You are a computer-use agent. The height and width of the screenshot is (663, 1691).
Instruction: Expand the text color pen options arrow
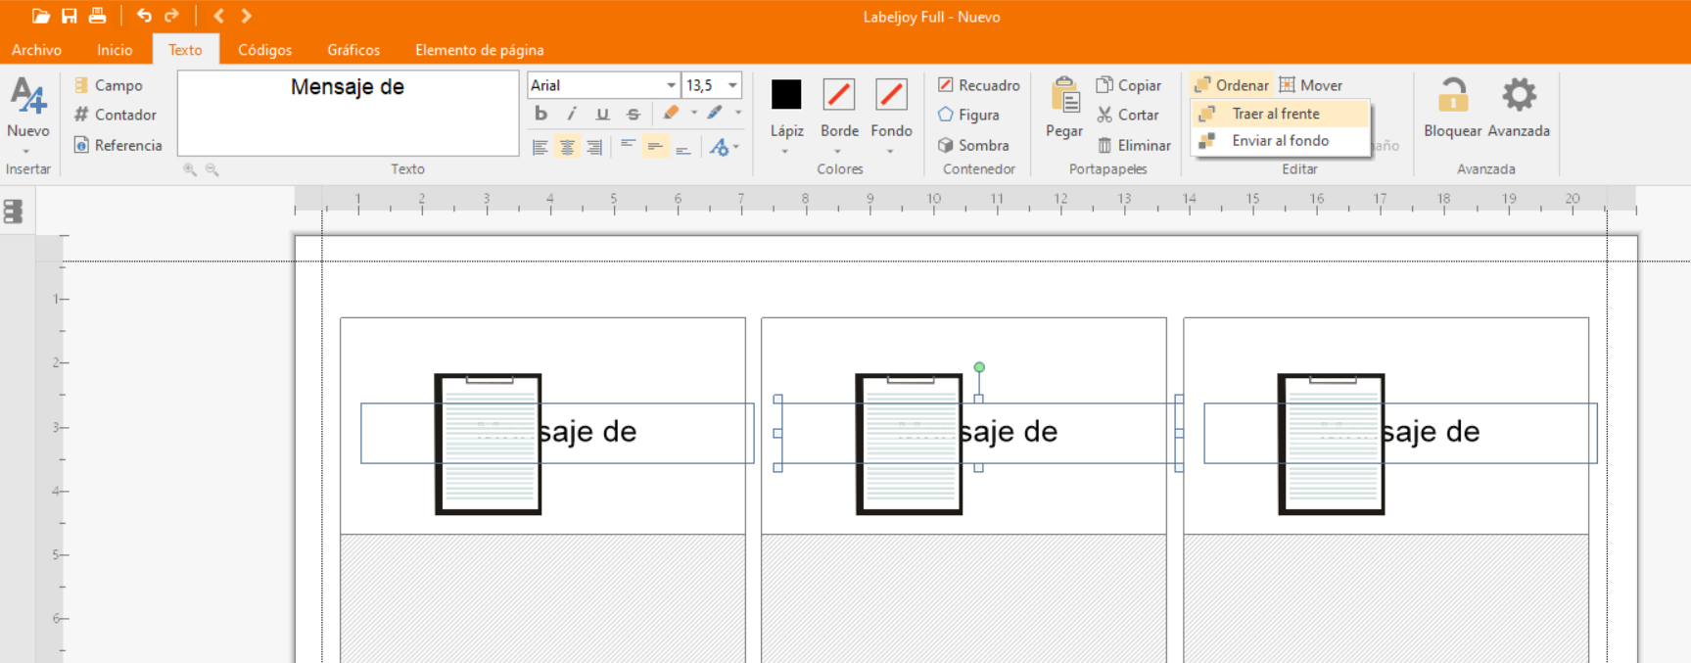point(738,114)
